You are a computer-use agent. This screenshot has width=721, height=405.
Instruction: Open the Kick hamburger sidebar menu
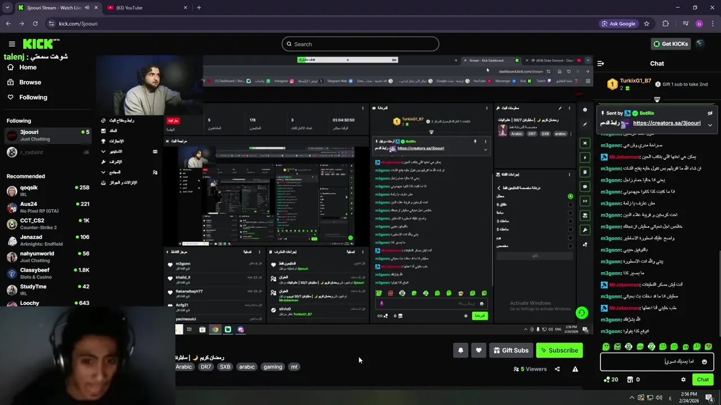click(x=12, y=44)
